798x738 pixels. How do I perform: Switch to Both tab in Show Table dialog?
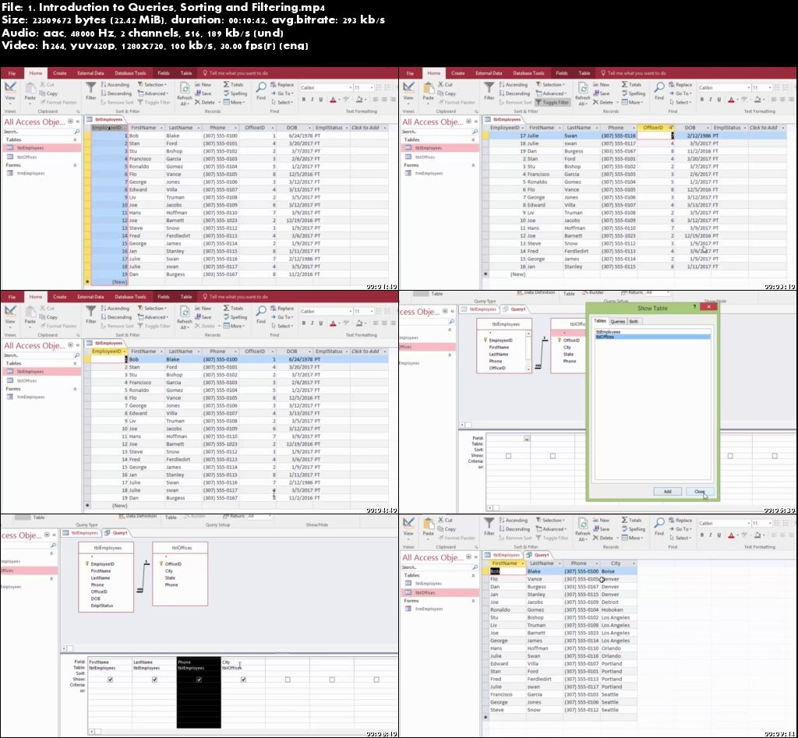coord(633,321)
